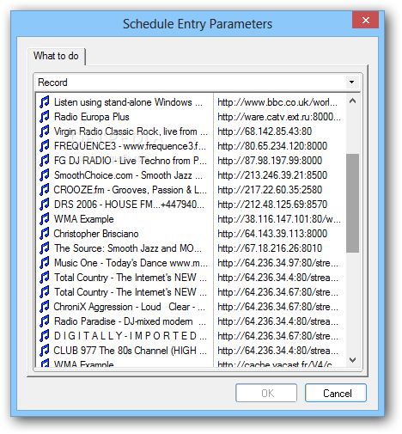Click music note icon beside DIGITALLY-IMPORTED
This screenshot has width=402, height=434.
click(x=45, y=336)
